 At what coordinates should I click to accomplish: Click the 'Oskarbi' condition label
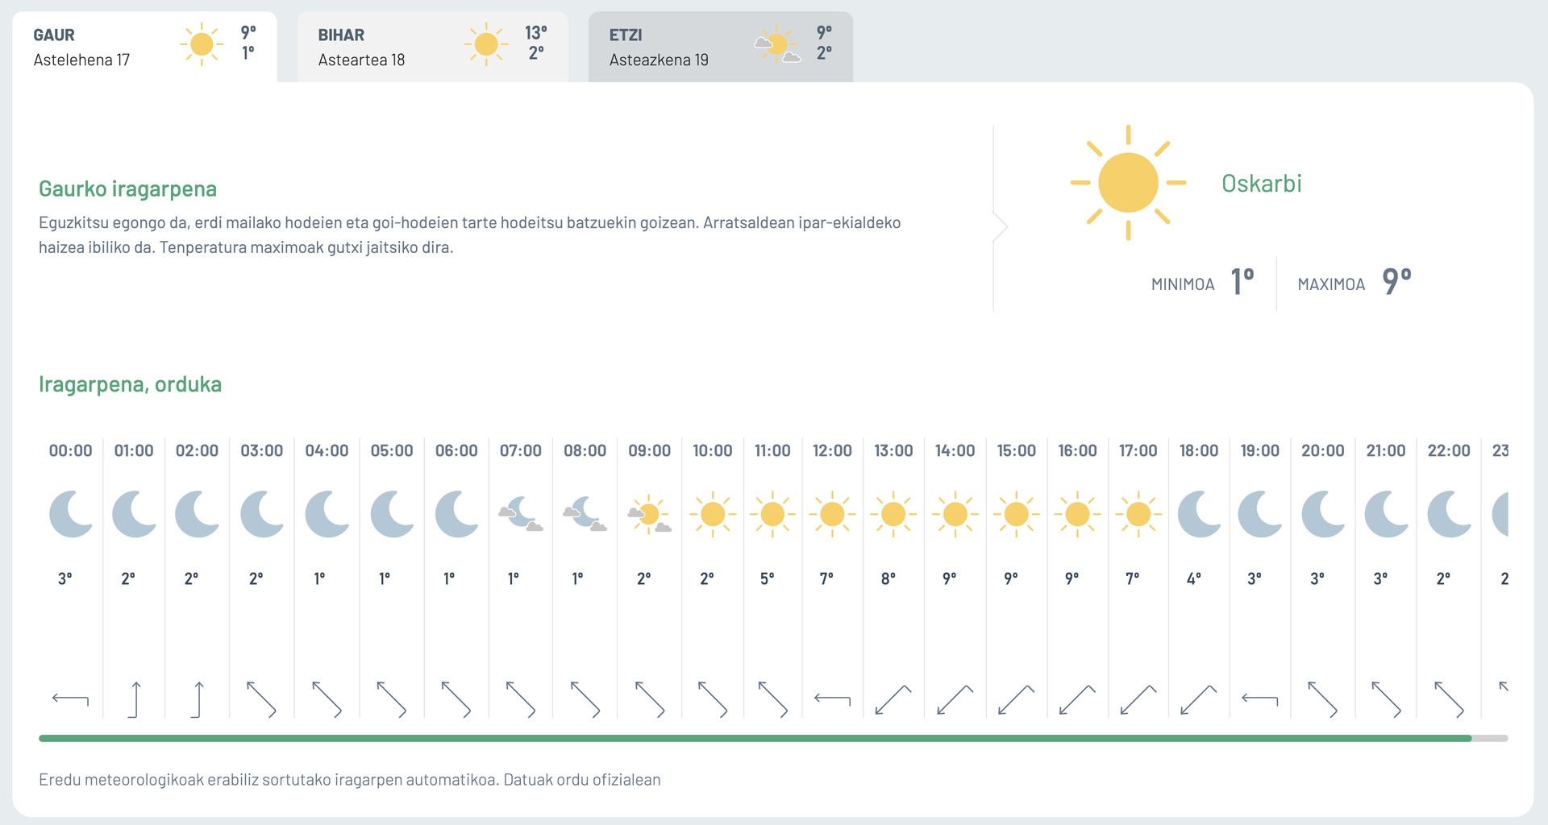[x=1262, y=184]
